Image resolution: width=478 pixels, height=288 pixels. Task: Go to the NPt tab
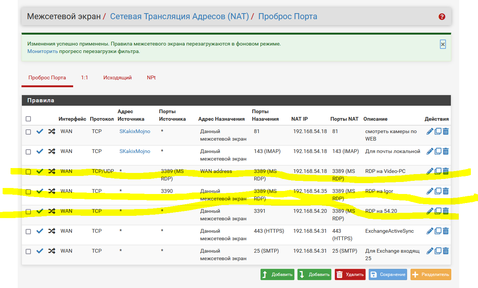tap(151, 78)
